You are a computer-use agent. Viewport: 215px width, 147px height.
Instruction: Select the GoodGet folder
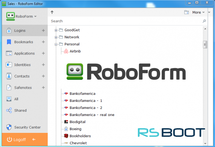point(72,30)
